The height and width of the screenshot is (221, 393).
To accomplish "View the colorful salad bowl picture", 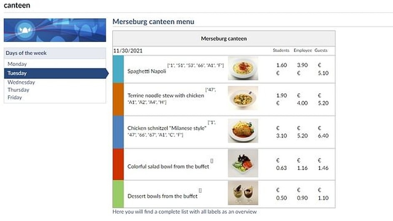I will (243, 163).
